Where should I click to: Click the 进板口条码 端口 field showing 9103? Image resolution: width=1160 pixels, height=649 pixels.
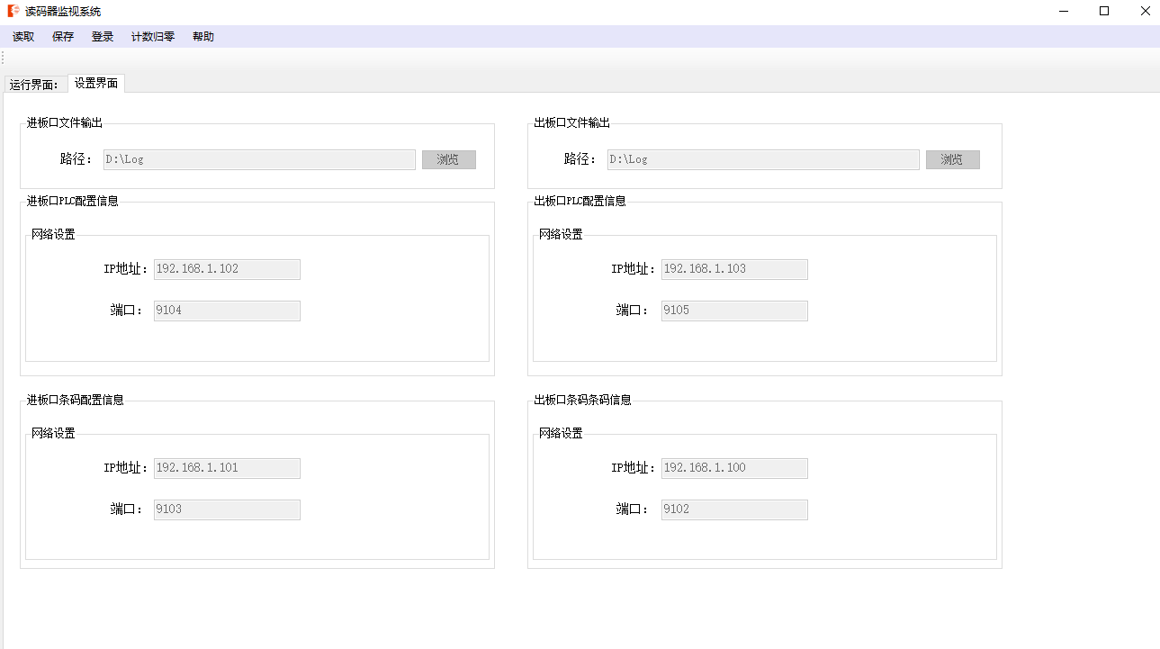pos(227,509)
